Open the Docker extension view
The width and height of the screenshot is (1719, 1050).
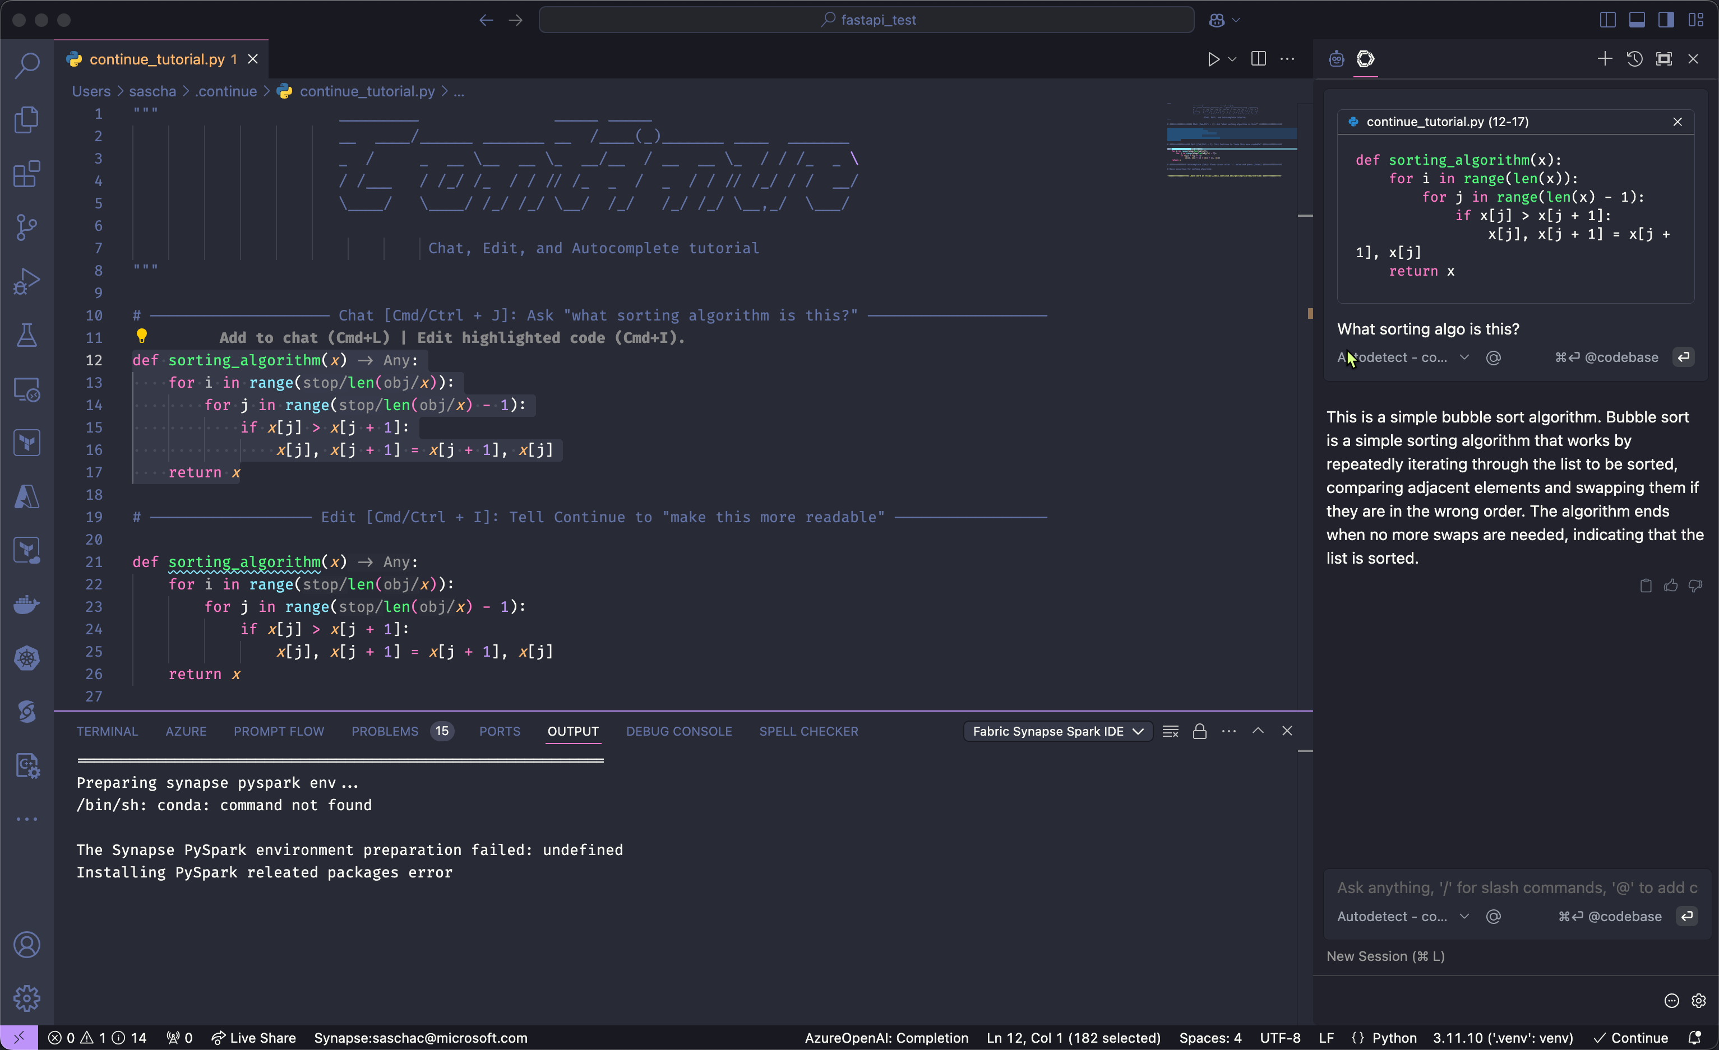pos(27,605)
